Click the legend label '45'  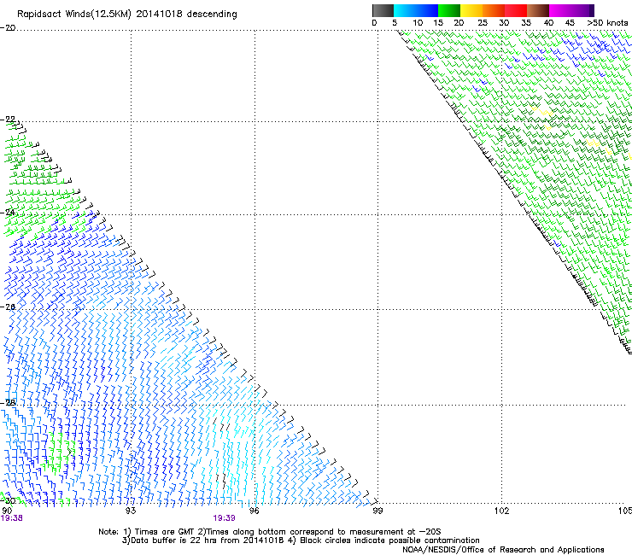click(x=570, y=23)
